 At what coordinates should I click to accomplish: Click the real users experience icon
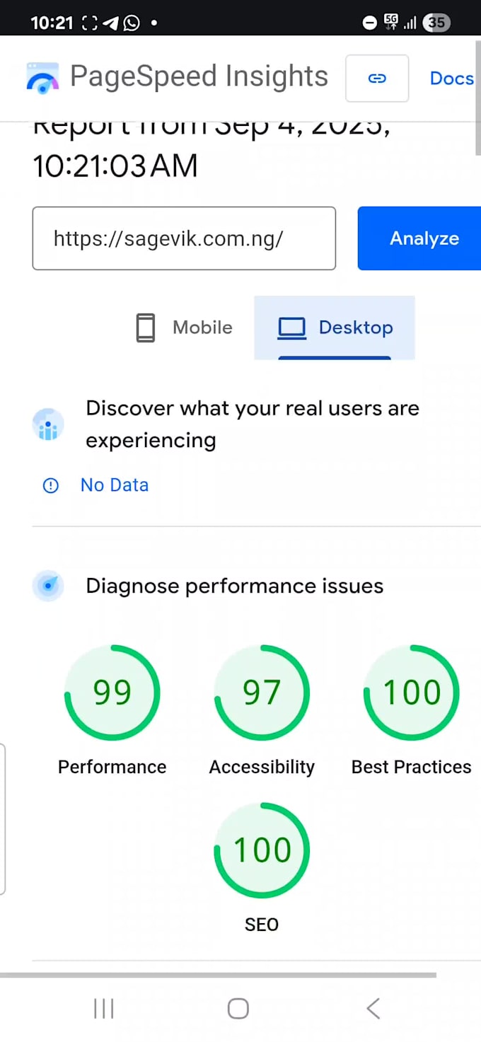[48, 424]
